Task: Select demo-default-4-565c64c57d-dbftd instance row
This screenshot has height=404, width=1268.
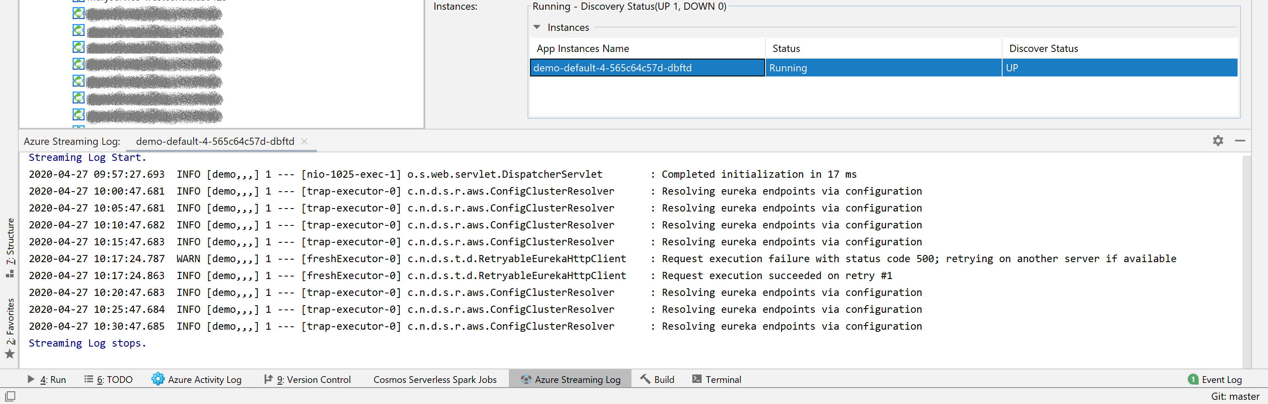Action: click(x=883, y=68)
